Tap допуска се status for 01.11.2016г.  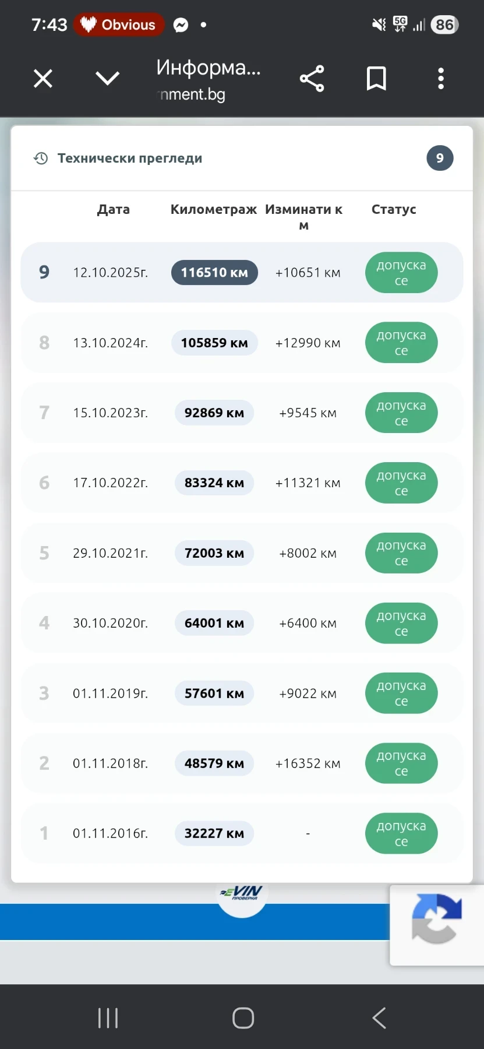coord(401,833)
